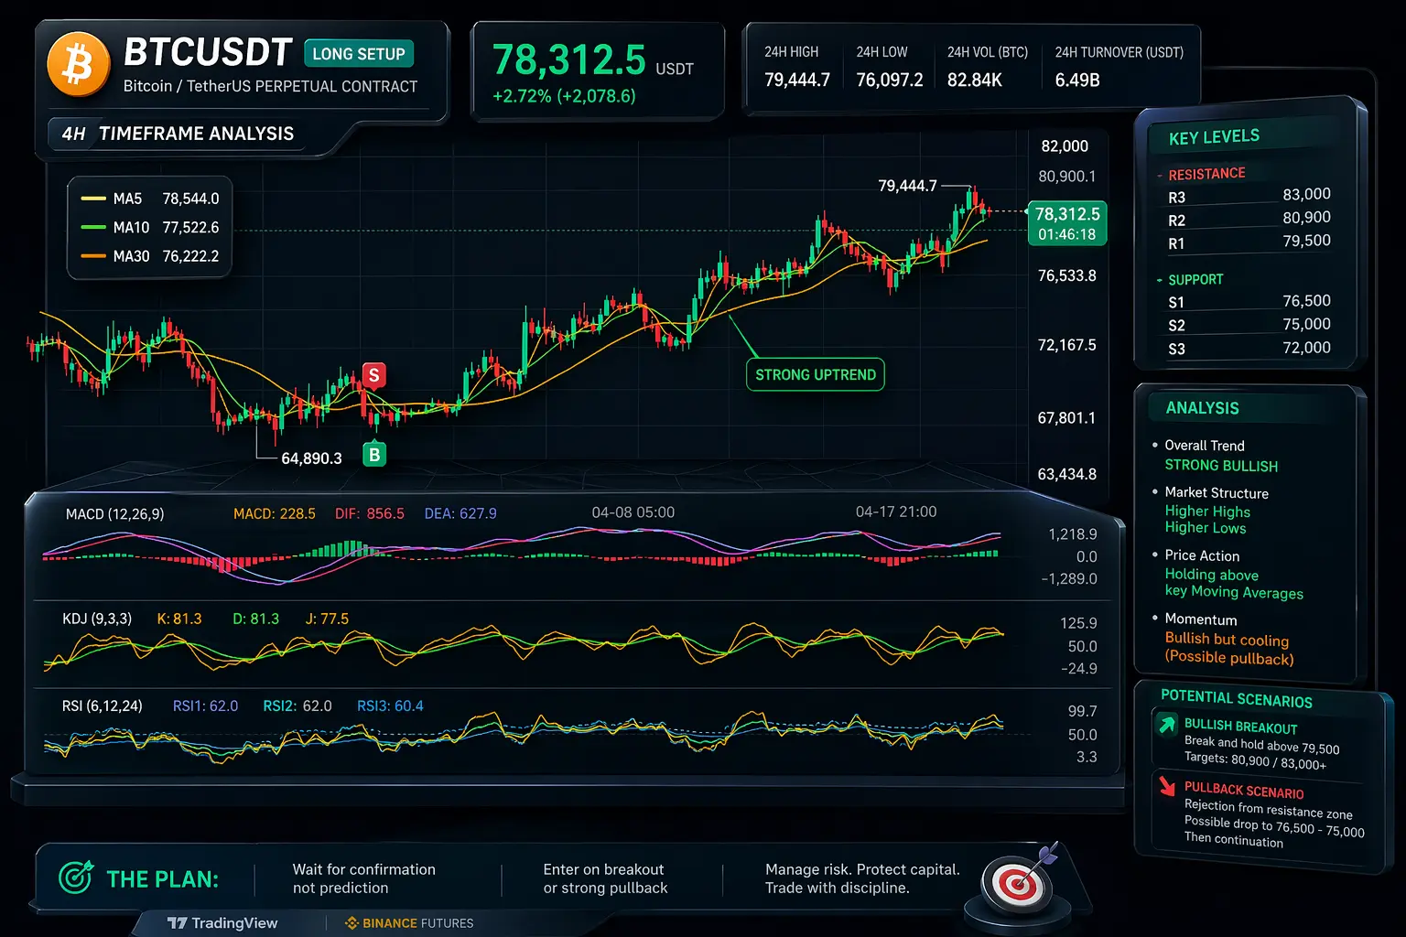
Task: Click the RSI (6,12,24) indicator label
Action: pos(102,706)
